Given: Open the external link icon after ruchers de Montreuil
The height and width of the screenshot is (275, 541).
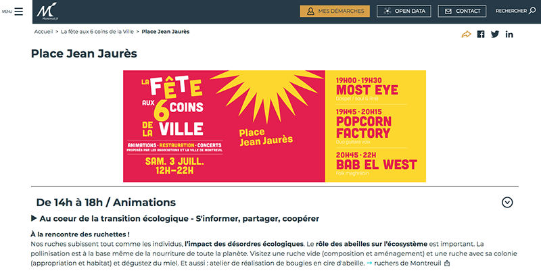Looking at the screenshot, I should coord(447,264).
